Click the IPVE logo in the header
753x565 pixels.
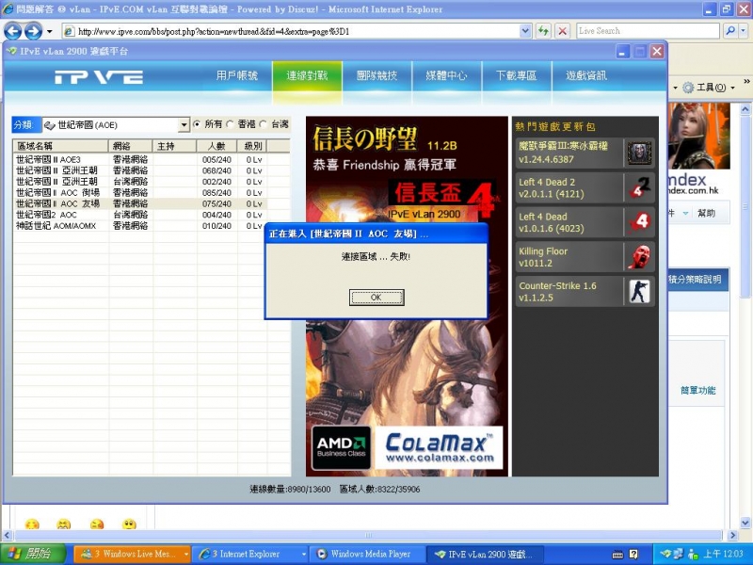pyautogui.click(x=99, y=77)
